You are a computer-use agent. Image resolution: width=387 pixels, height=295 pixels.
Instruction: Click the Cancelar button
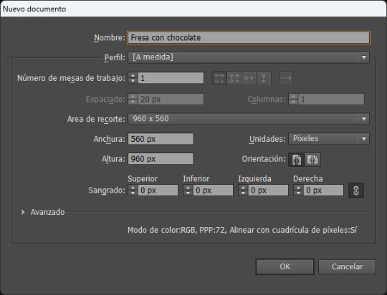pyautogui.click(x=347, y=266)
